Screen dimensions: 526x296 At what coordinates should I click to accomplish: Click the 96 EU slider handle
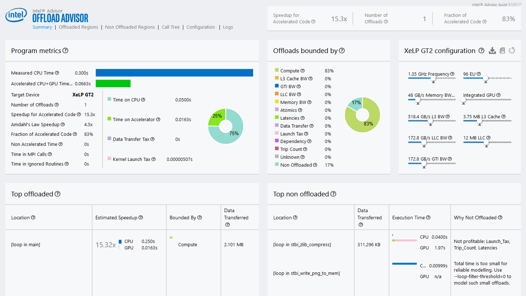click(485, 78)
